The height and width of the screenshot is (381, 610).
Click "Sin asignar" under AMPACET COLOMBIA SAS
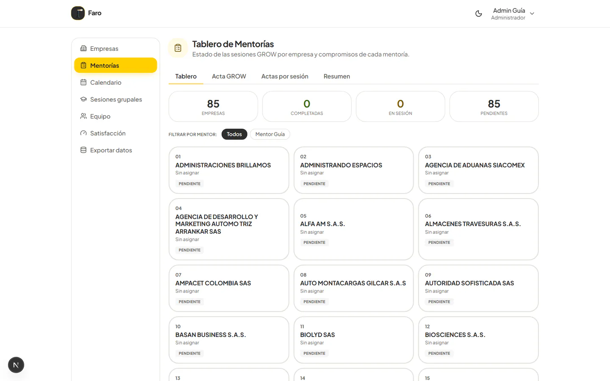(x=187, y=291)
